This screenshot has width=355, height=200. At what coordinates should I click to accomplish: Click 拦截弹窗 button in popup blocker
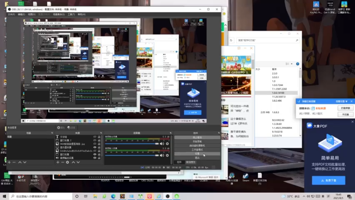346,108
